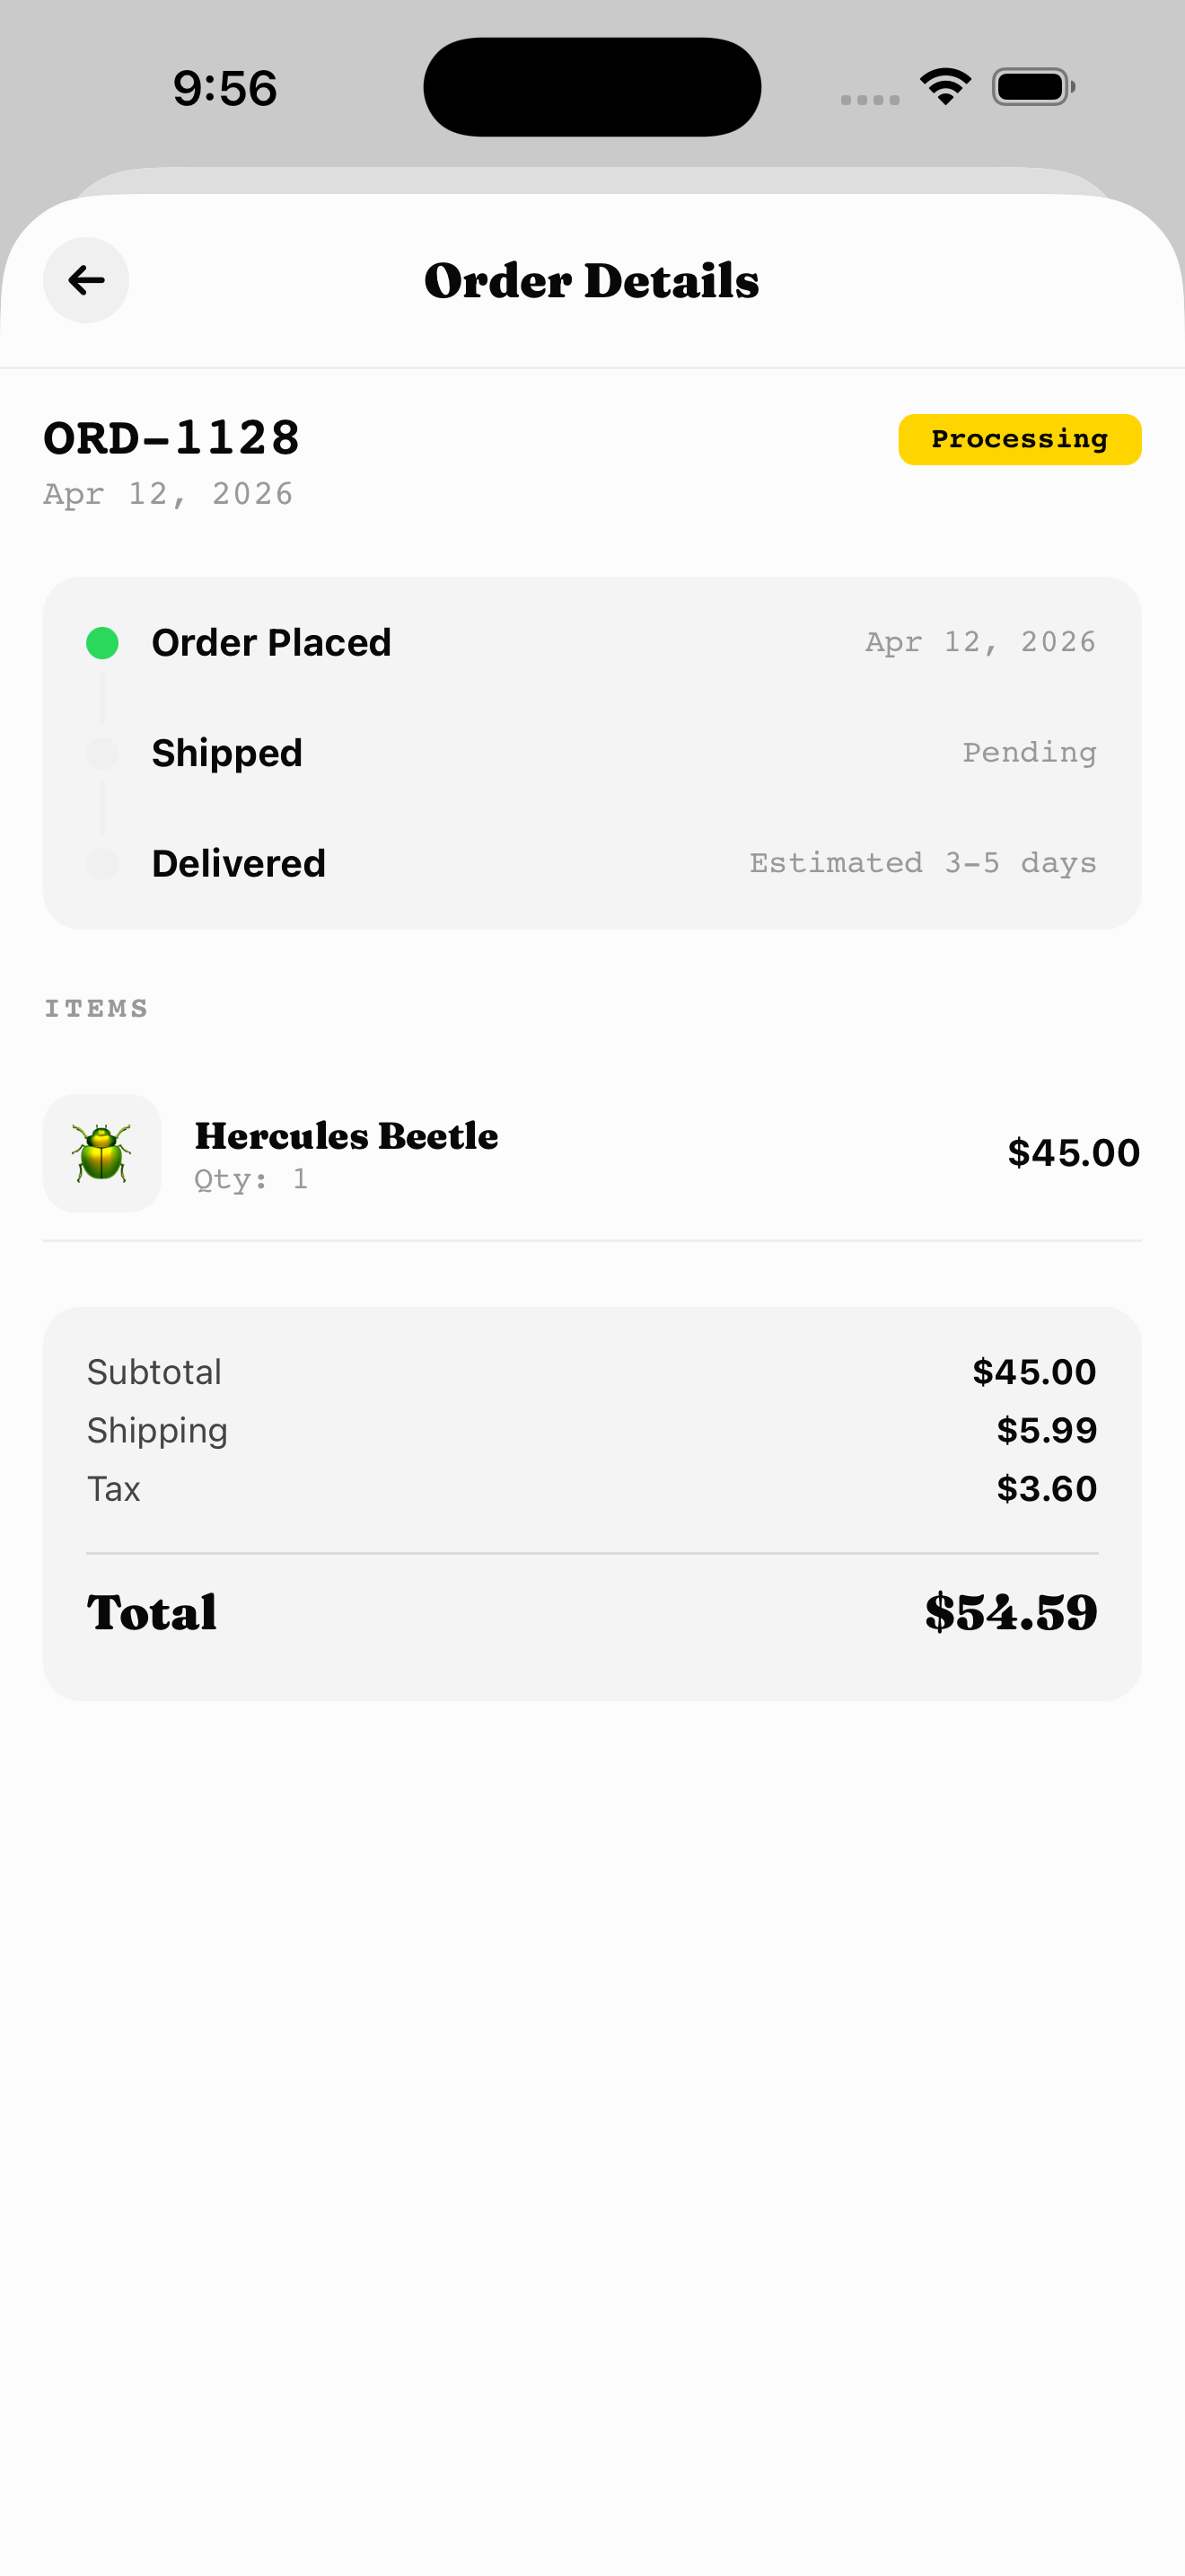Screen dimensions: 1185x2576
Task: Tap the gray Shipped status dot
Action: point(103,753)
